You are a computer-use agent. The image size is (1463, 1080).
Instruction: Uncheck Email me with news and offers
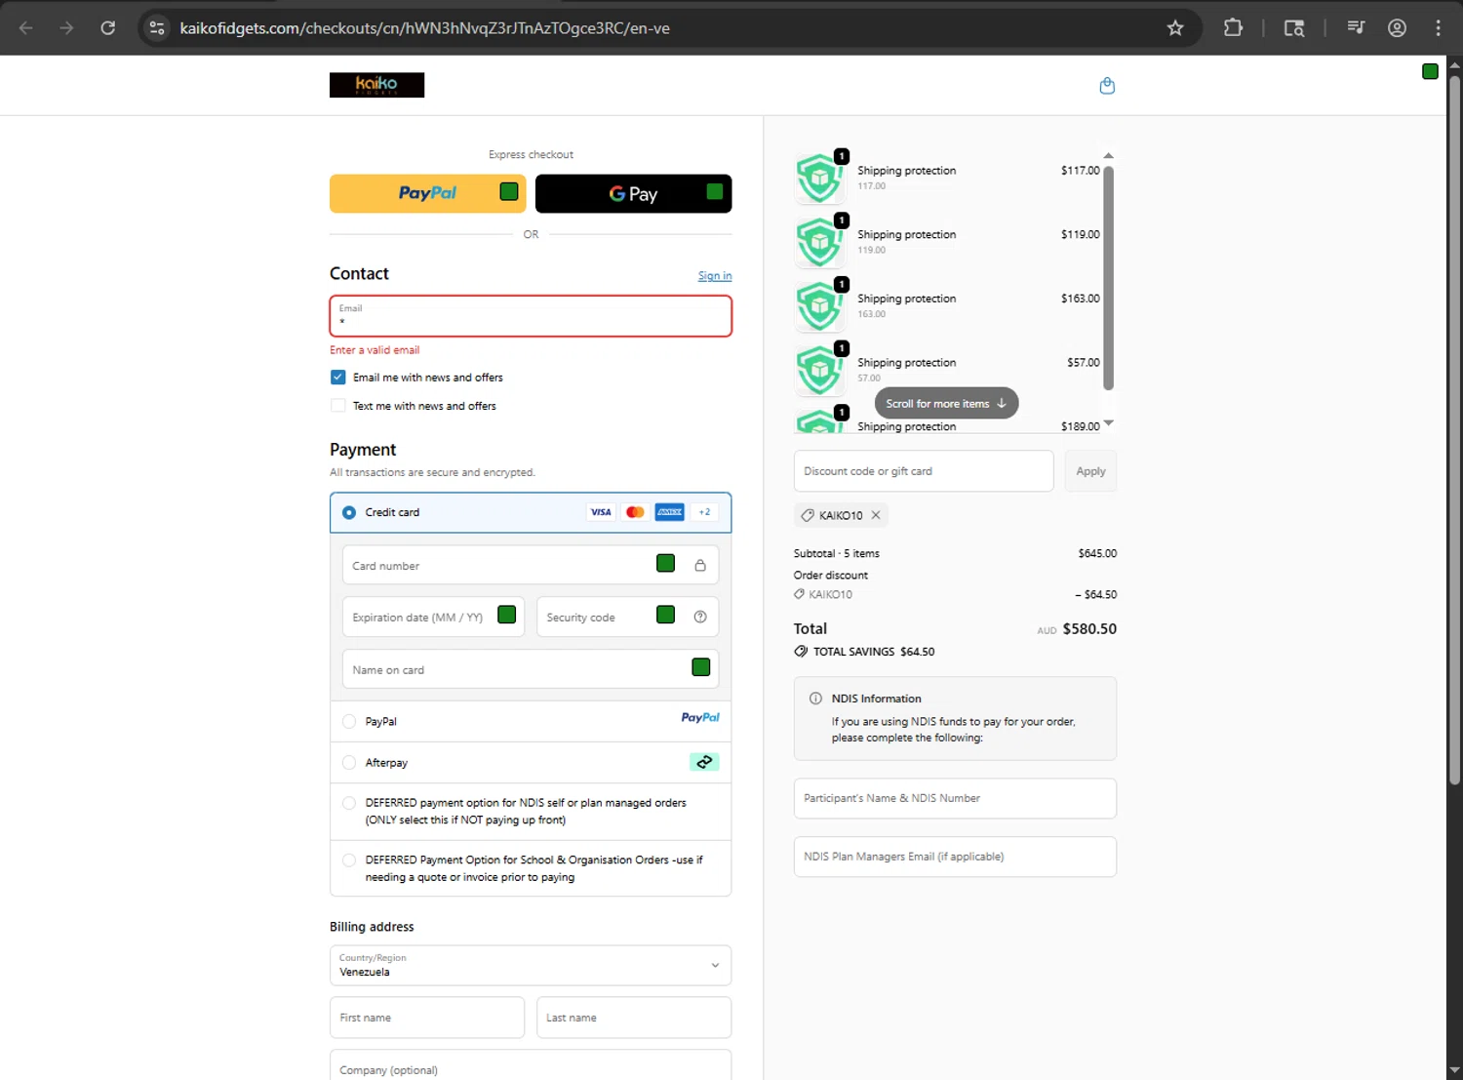point(338,378)
